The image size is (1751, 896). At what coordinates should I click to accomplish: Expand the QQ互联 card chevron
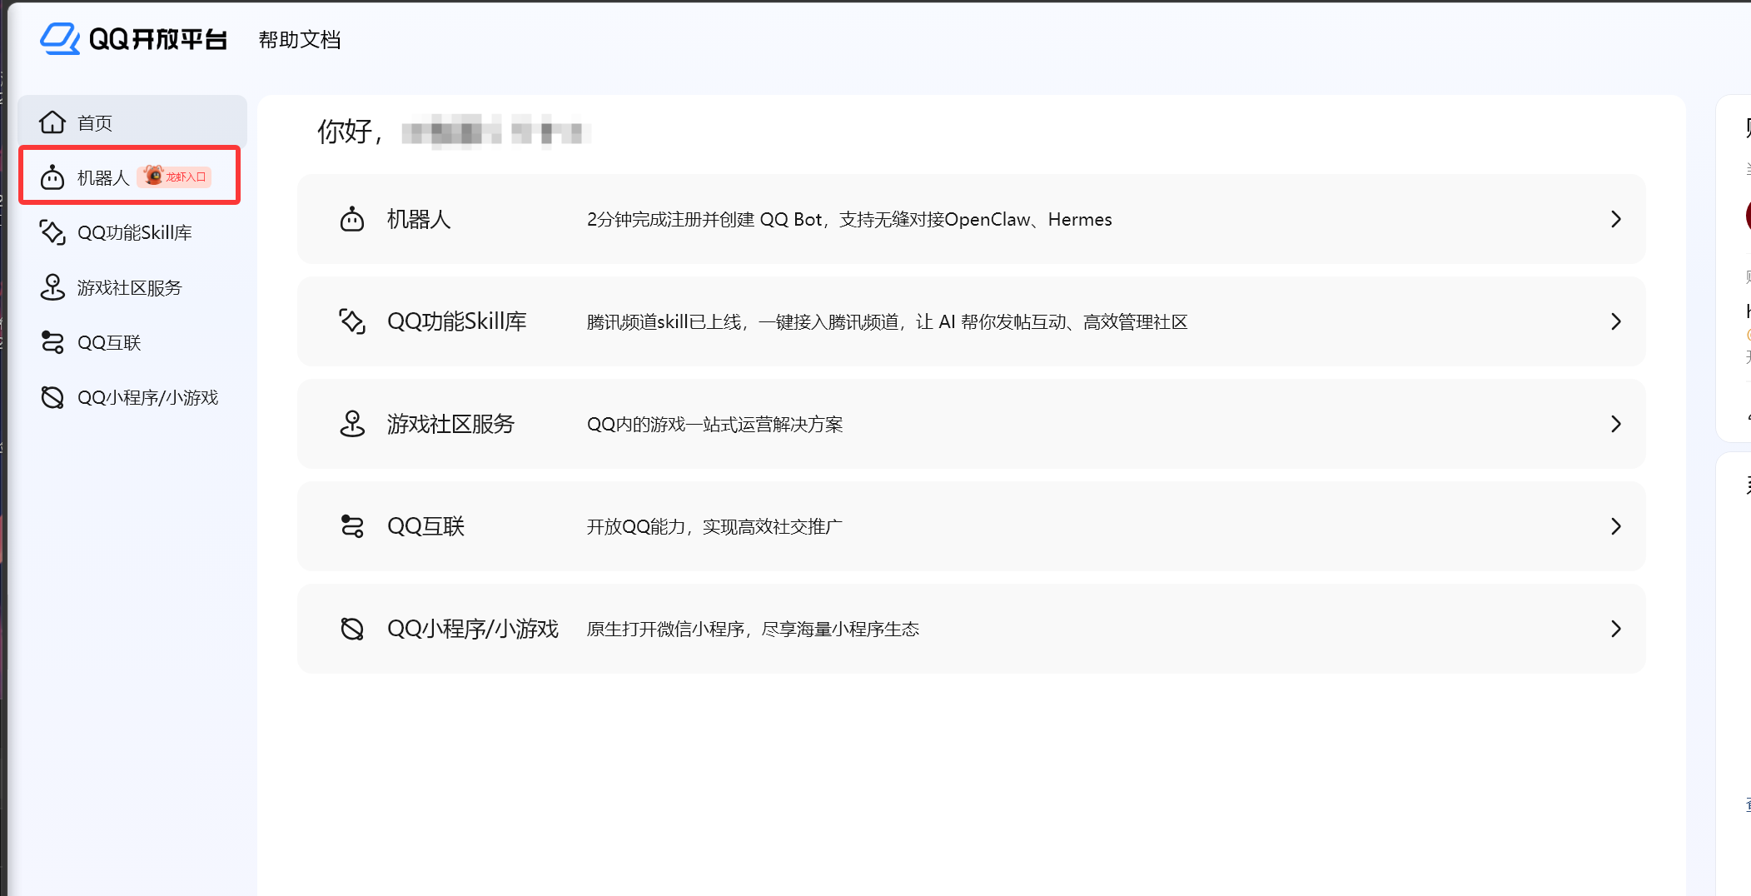(x=1616, y=526)
